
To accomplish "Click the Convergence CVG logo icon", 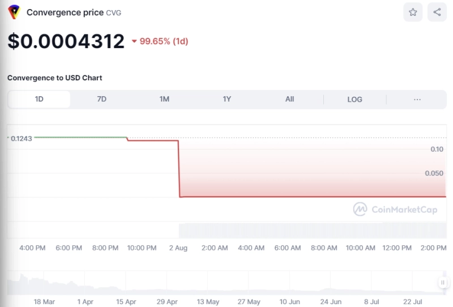I will point(14,12).
